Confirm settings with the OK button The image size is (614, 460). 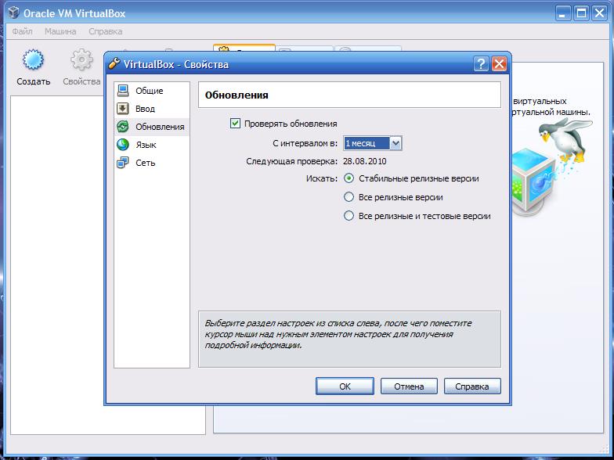pos(345,386)
